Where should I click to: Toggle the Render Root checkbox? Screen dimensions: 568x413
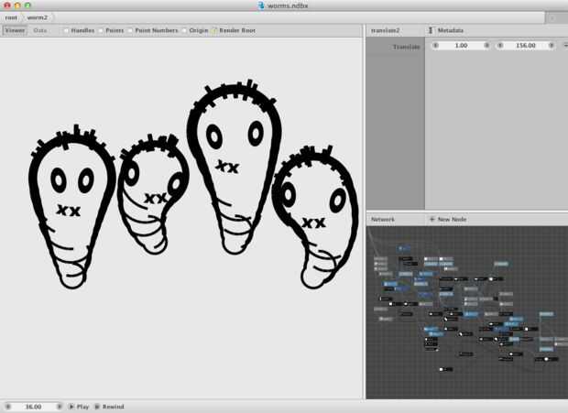tap(214, 31)
